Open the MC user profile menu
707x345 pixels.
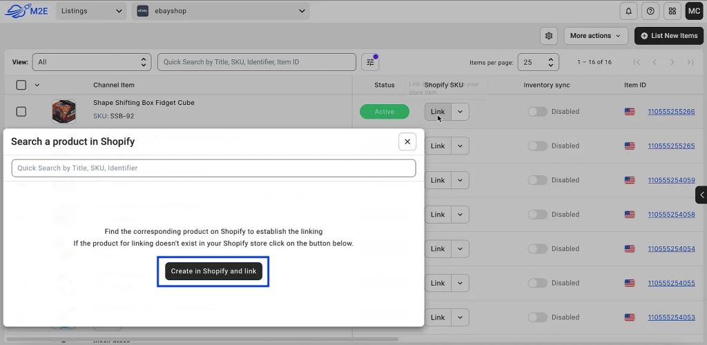point(693,11)
